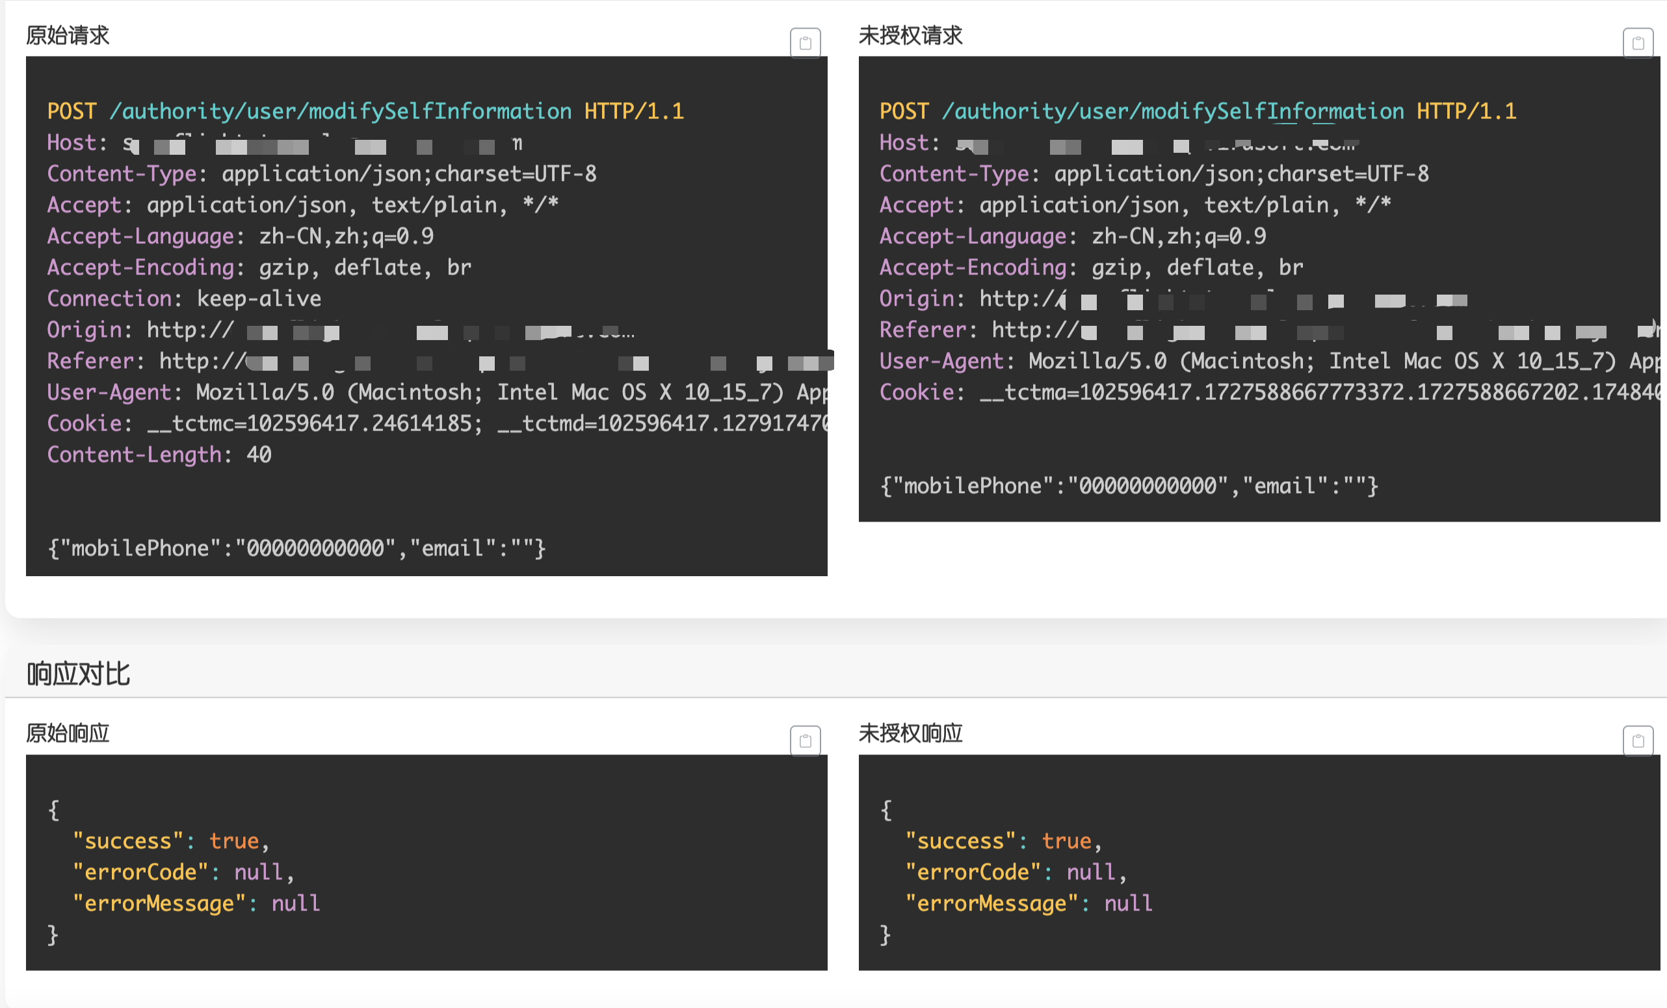Click "success": true in original response

click(x=170, y=841)
